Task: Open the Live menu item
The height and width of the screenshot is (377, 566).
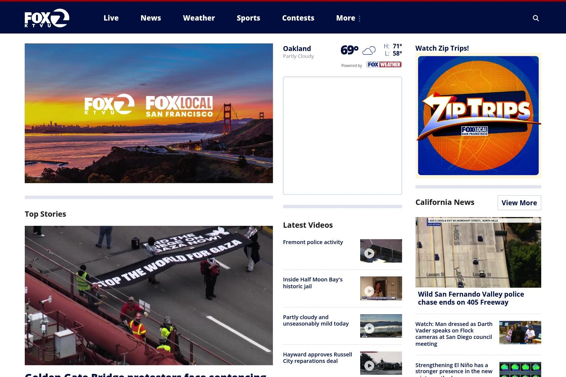Action: coord(111,18)
